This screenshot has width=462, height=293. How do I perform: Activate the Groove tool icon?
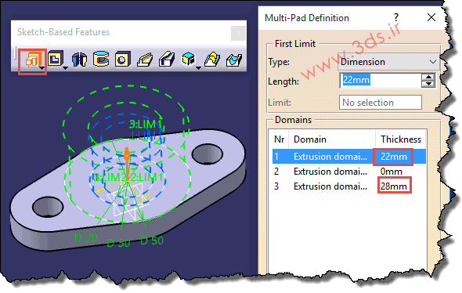tap(101, 59)
